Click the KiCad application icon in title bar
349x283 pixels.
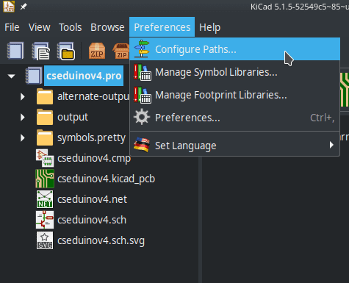pyautogui.click(x=9, y=7)
